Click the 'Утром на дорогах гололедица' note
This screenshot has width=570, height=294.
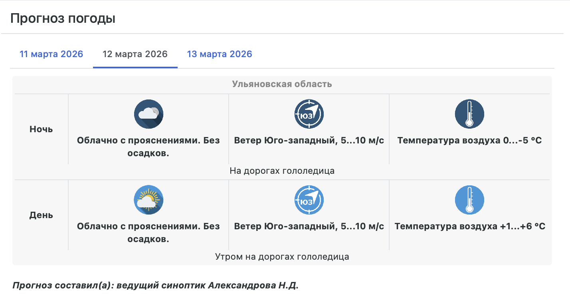tap(282, 256)
